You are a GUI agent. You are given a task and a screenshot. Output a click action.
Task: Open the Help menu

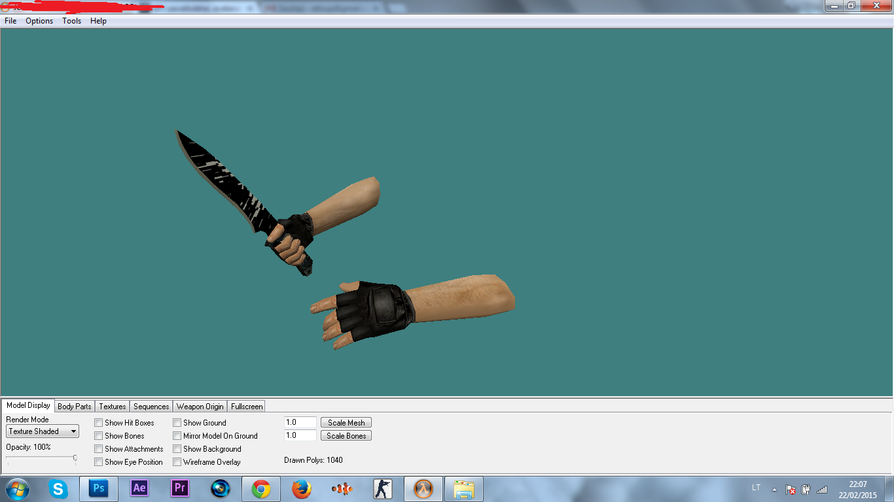98,21
